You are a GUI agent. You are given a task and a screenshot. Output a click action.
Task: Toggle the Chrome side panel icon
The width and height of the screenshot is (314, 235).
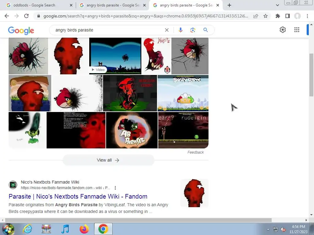[x=288, y=16]
